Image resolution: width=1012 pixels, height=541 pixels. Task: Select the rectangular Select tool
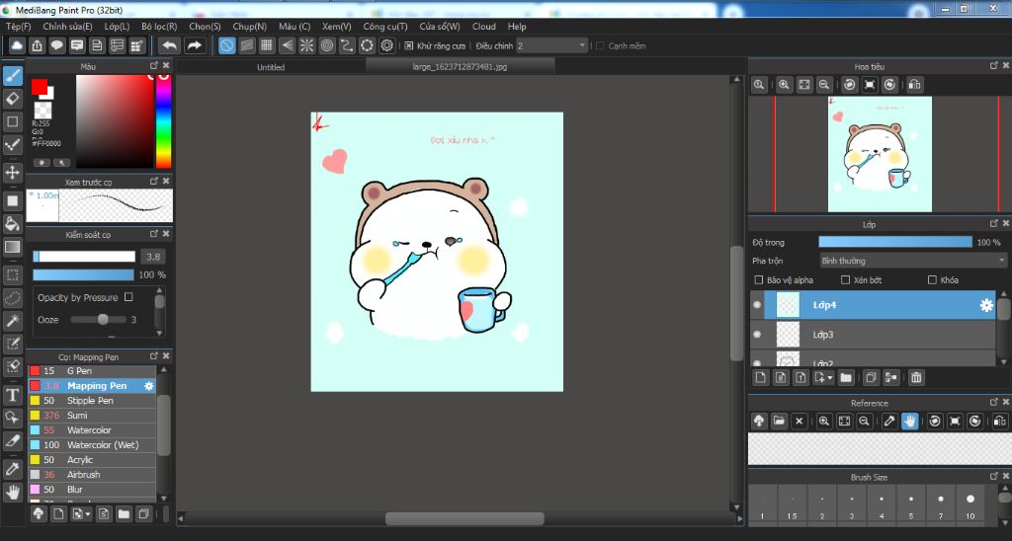[12, 275]
